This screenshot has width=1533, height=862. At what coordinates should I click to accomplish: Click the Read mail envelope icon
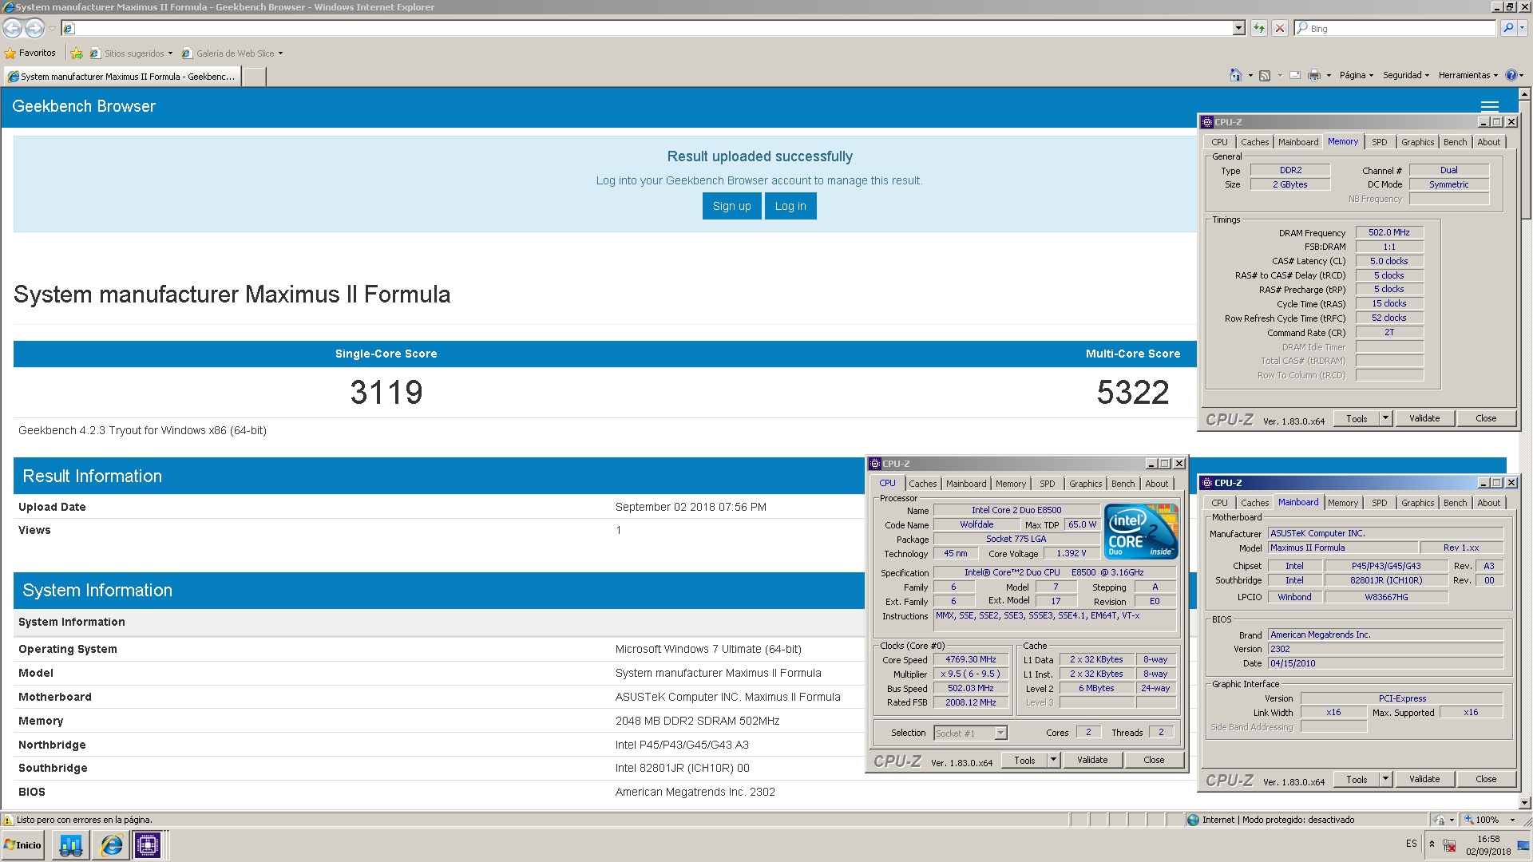pos(1295,75)
